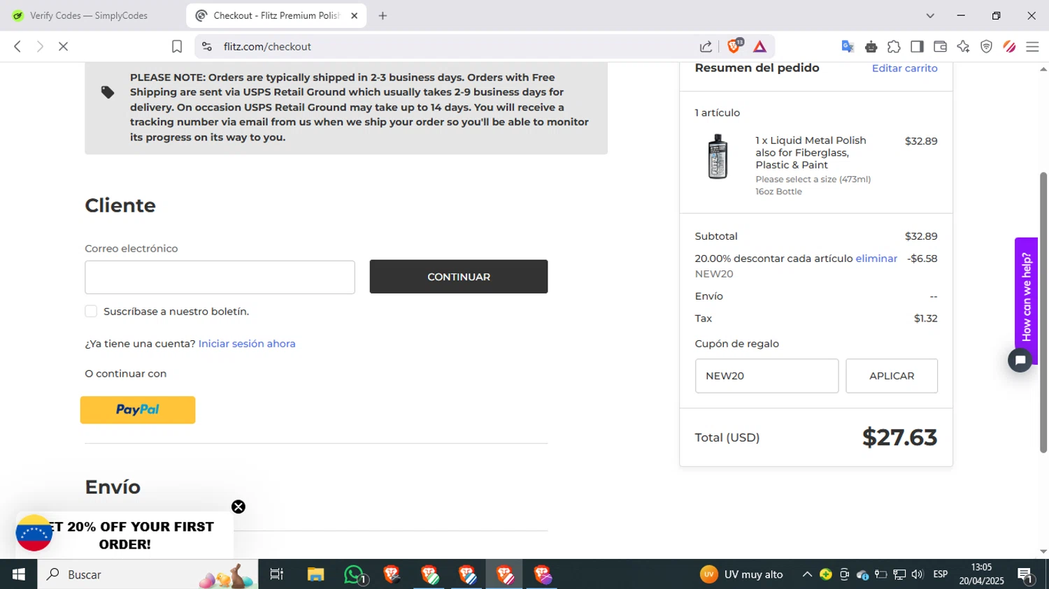This screenshot has height=589, width=1049.
Task: Click Editar carrito link
Action: point(904,68)
